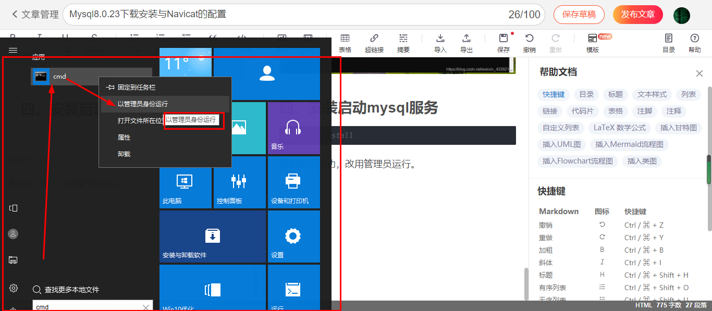712x311 pixels.
Task: Select the 代码片 help tag
Action: [x=582, y=111]
